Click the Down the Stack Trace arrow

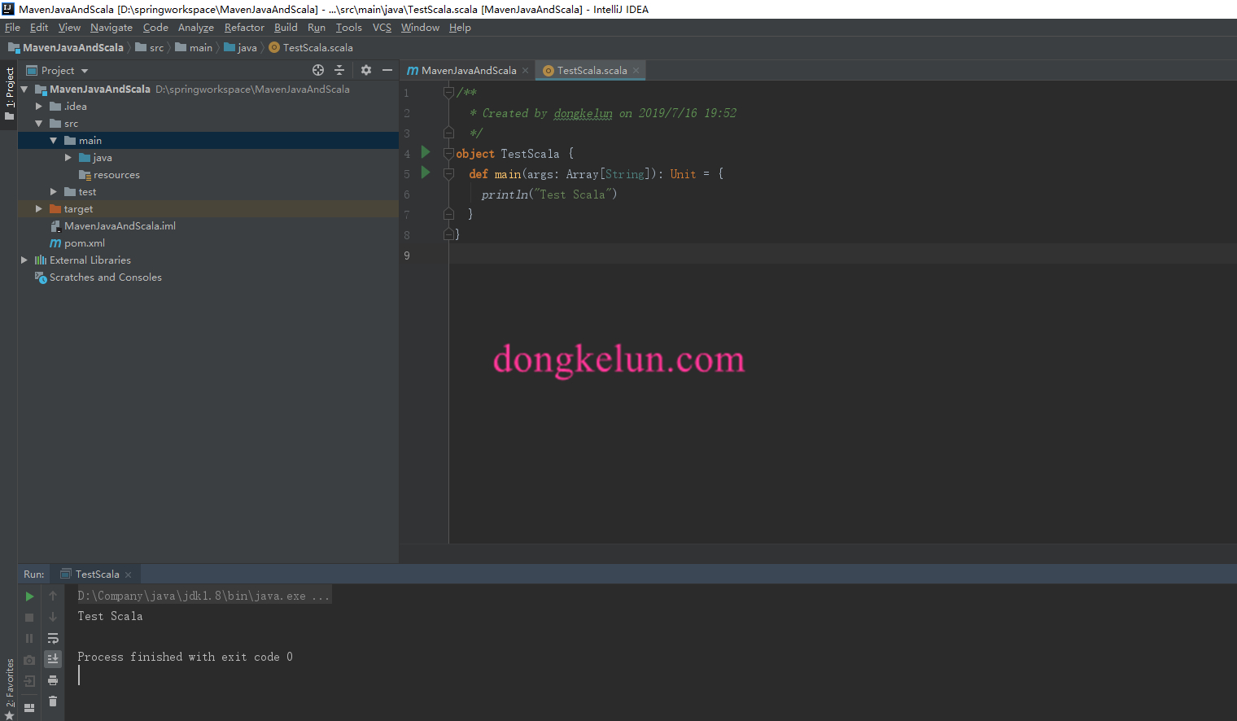point(53,618)
